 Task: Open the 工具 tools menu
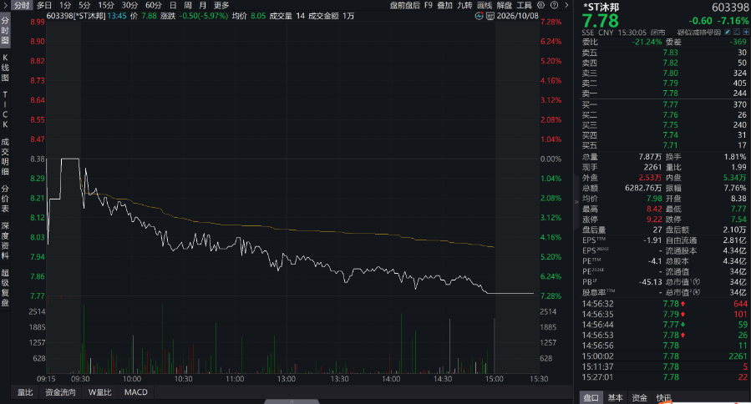pos(525,5)
